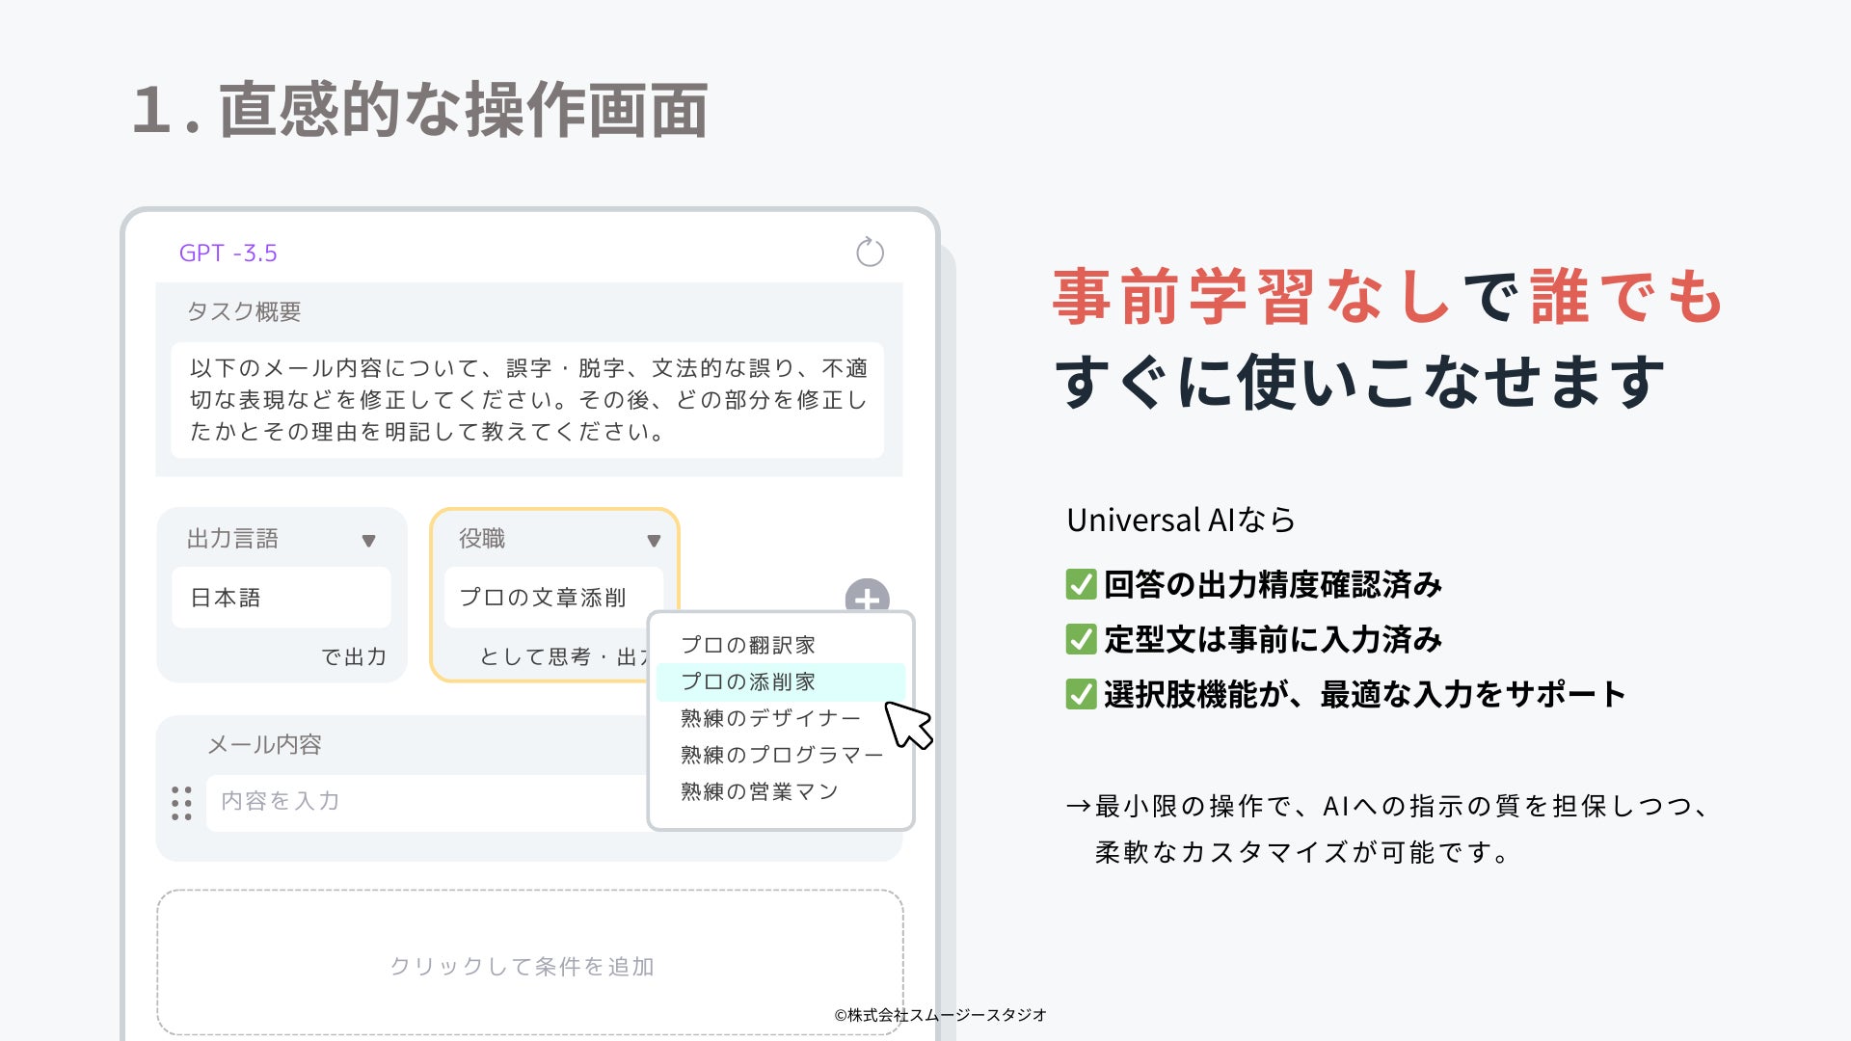Screen dimensions: 1851x1041
Task: Choose 熟練のデザイナー from the list
Action: (769, 718)
